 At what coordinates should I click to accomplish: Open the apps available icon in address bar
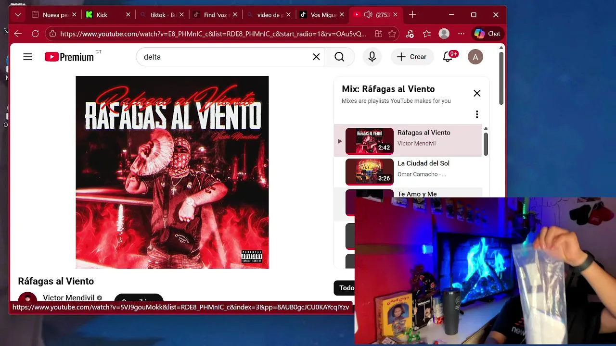379,34
